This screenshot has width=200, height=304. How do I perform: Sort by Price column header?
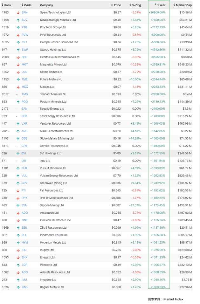click(116, 5)
